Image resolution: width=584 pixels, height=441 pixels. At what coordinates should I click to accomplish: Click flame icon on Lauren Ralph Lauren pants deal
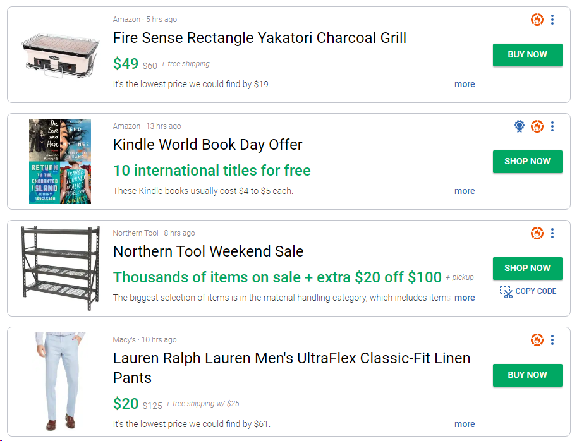click(537, 340)
